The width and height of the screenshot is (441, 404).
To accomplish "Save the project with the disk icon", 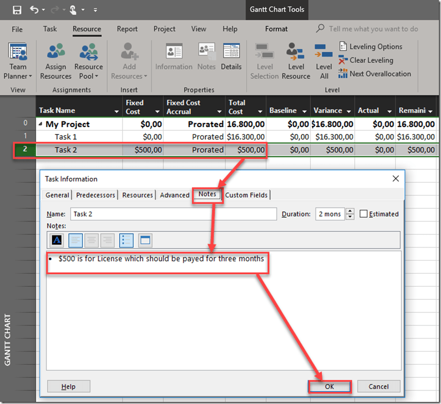I will point(17,9).
